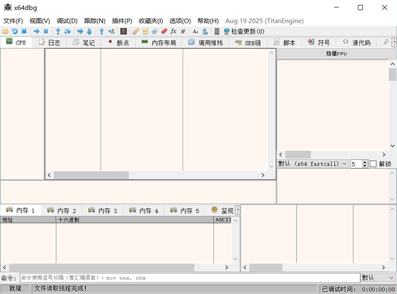This screenshot has width=397, height=294.
Task: Open the 收藏夹(I) menu
Action: click(151, 21)
